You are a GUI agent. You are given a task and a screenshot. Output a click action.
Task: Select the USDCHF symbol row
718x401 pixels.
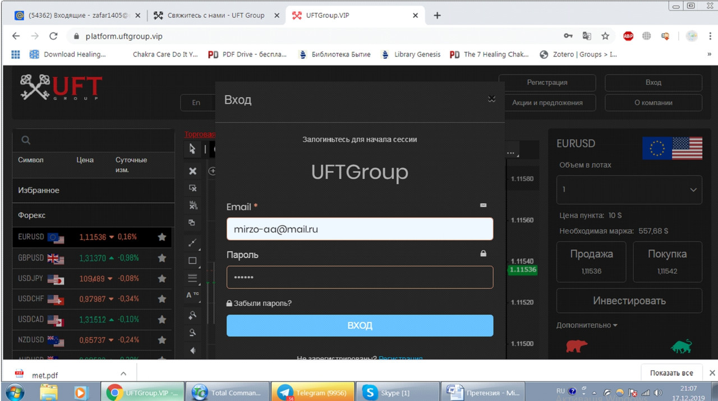click(x=93, y=299)
